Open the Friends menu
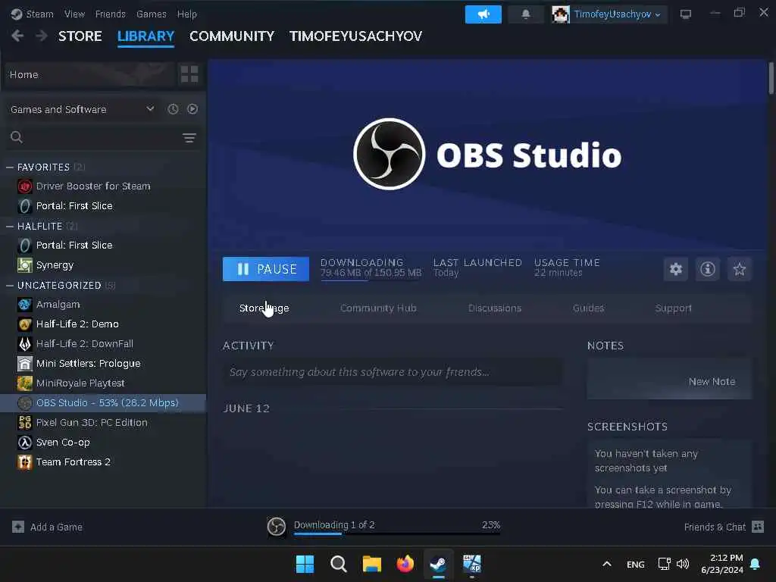The image size is (776, 582). (111, 14)
